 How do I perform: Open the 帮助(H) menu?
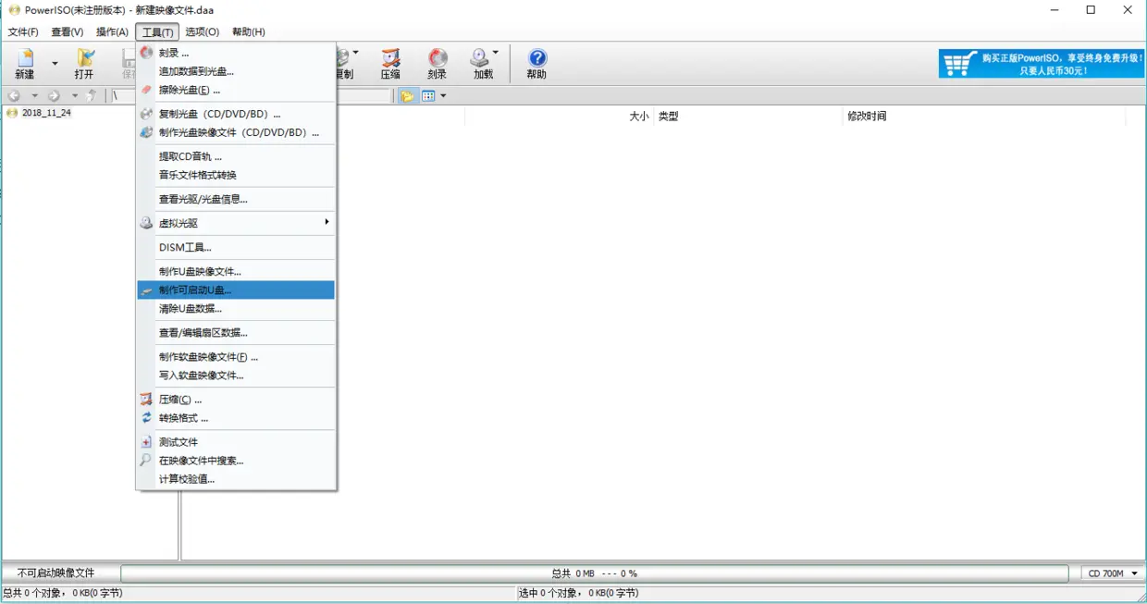[x=248, y=32]
